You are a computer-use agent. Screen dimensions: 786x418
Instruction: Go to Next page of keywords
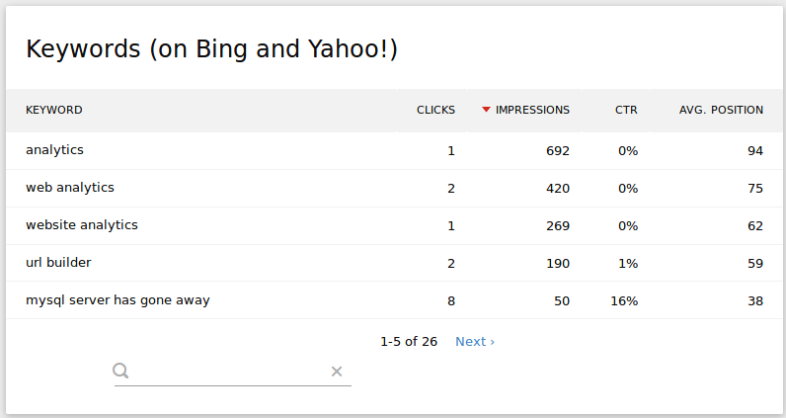click(x=474, y=341)
